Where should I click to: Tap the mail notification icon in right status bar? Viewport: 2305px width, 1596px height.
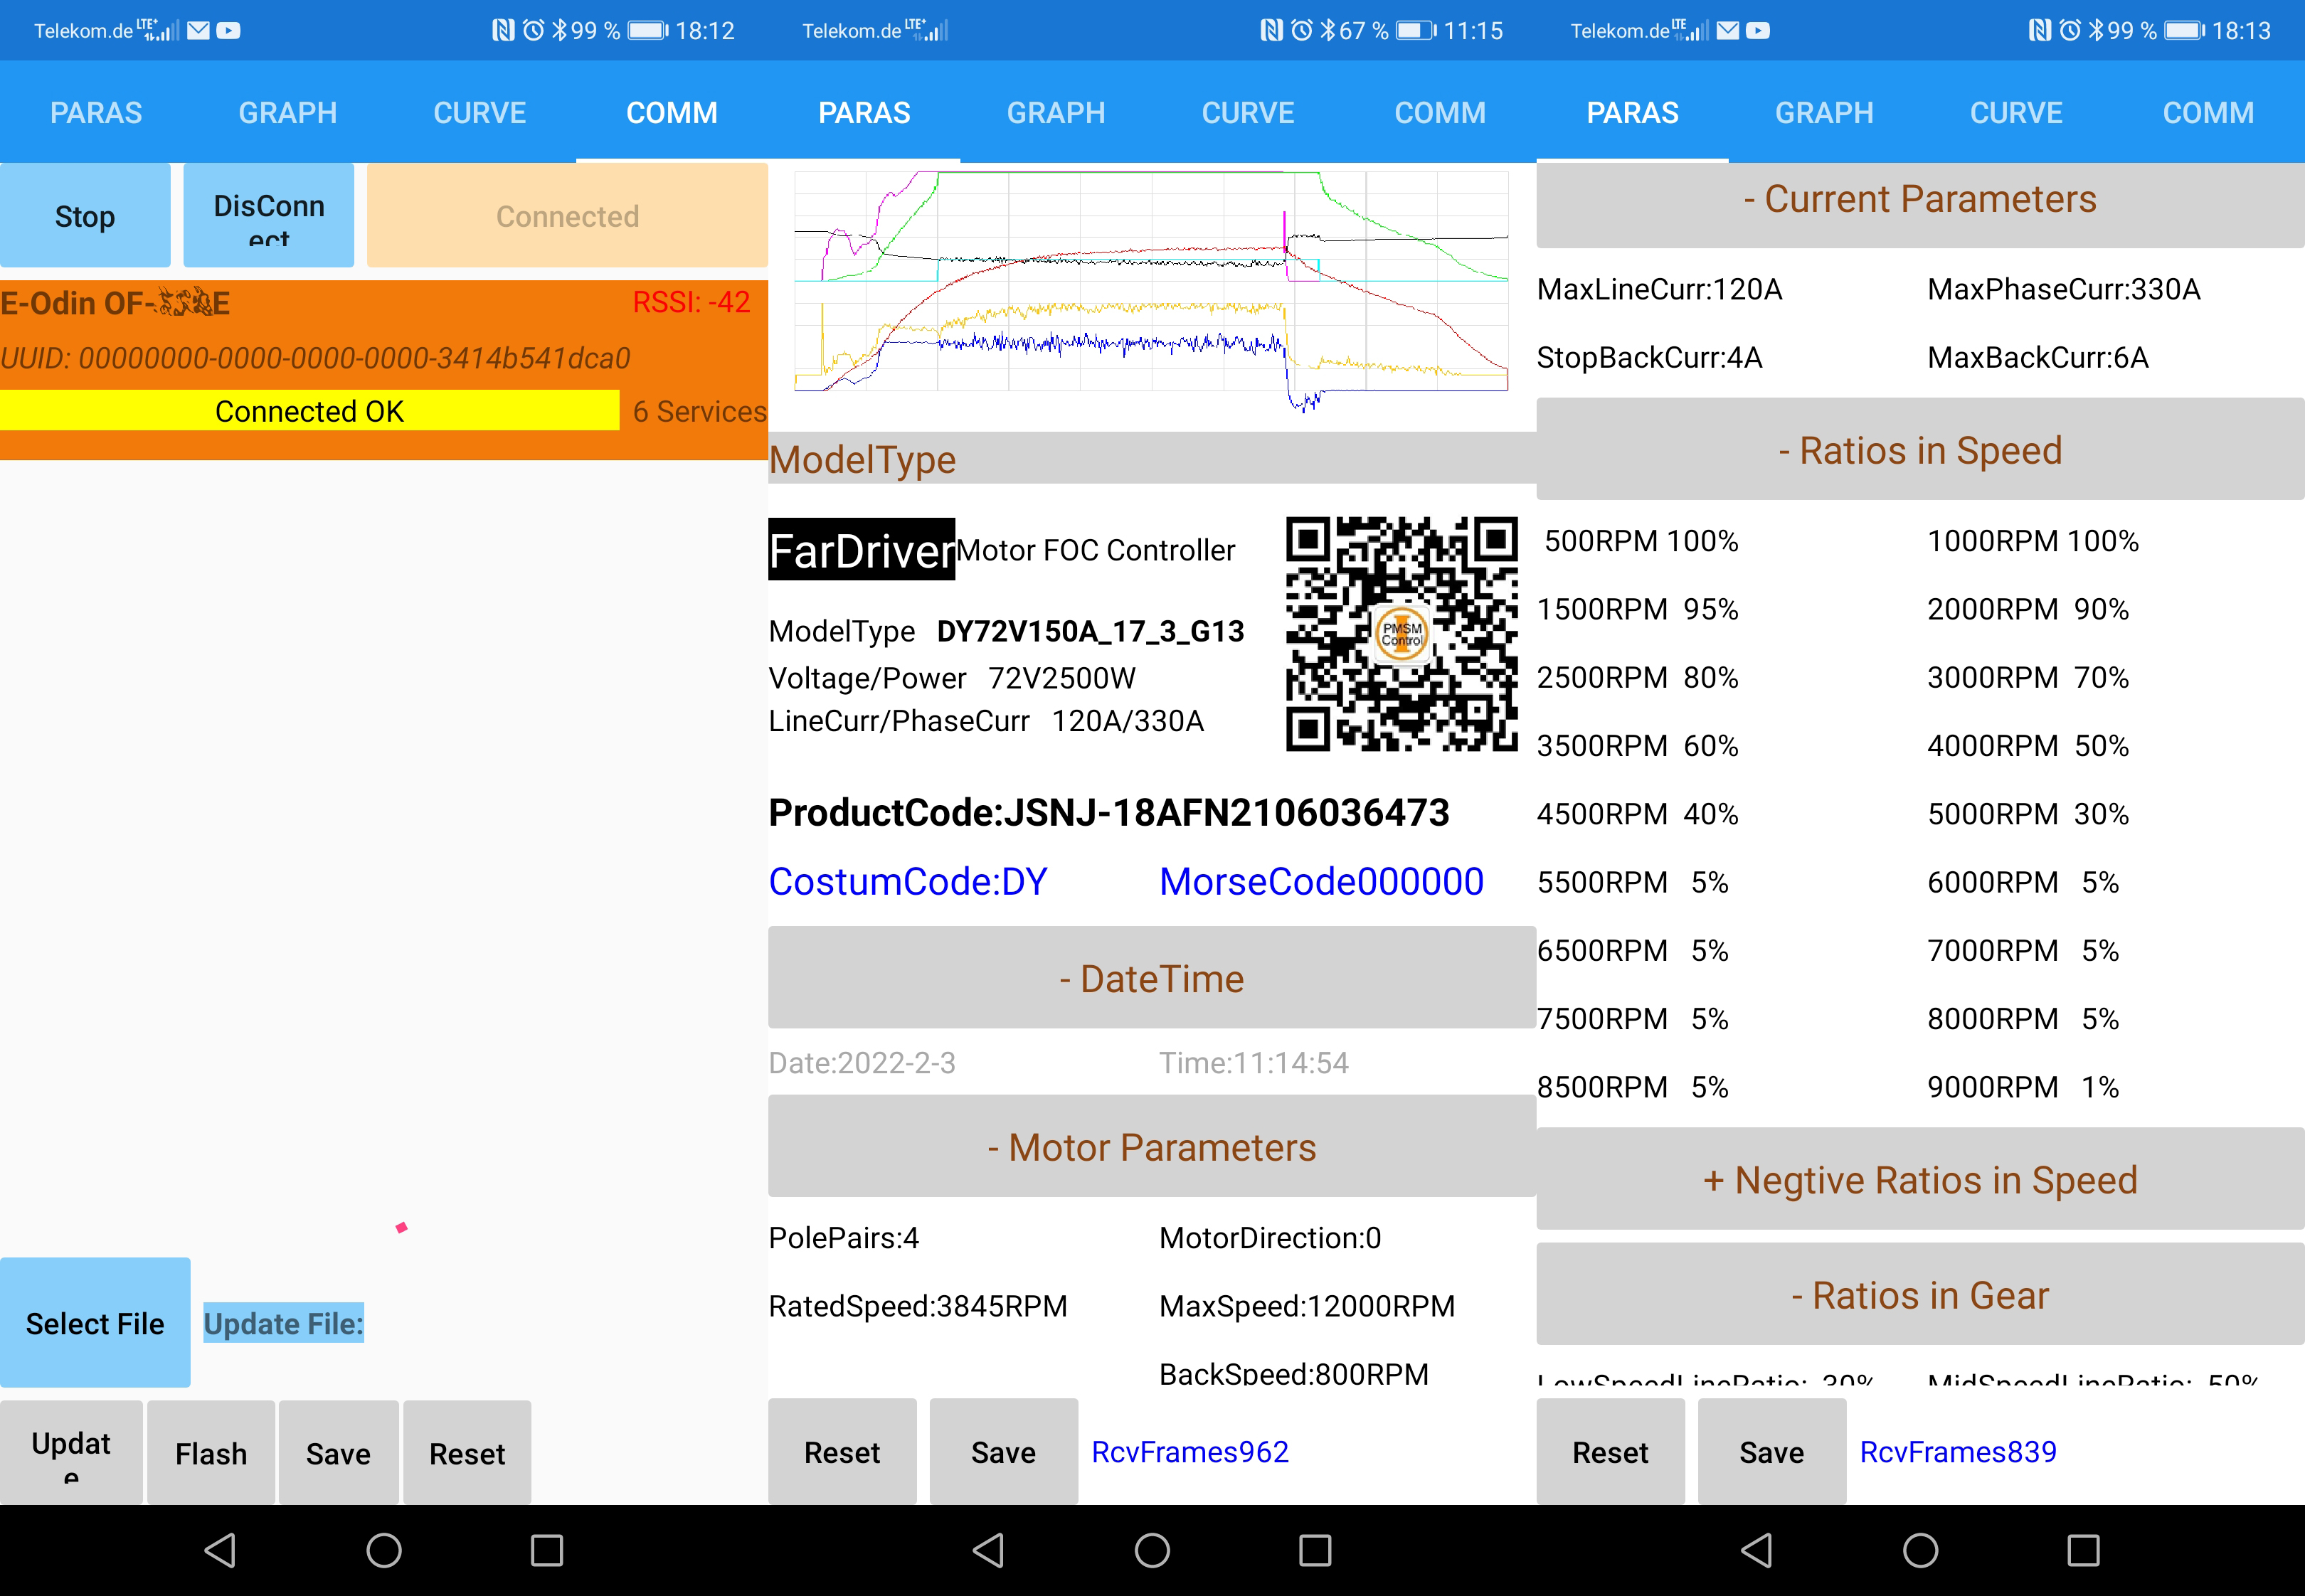(1727, 31)
